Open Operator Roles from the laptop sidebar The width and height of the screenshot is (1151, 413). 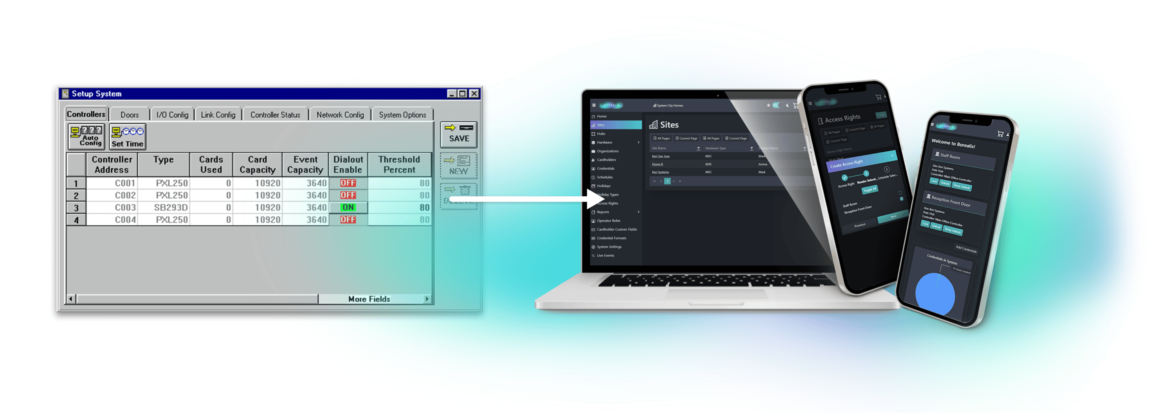tap(616, 221)
